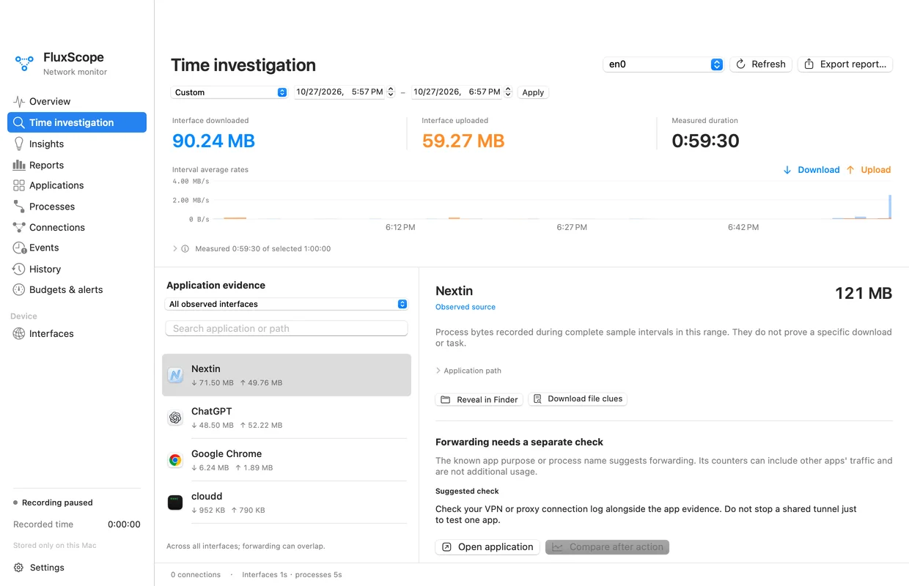This screenshot has height=586, width=909.
Task: Click Open application button
Action: pos(487,547)
